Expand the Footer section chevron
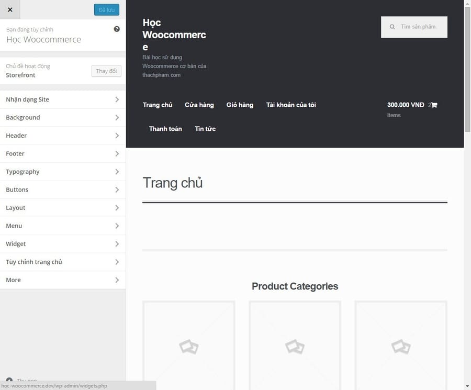This screenshot has width=471, height=390. (x=117, y=153)
